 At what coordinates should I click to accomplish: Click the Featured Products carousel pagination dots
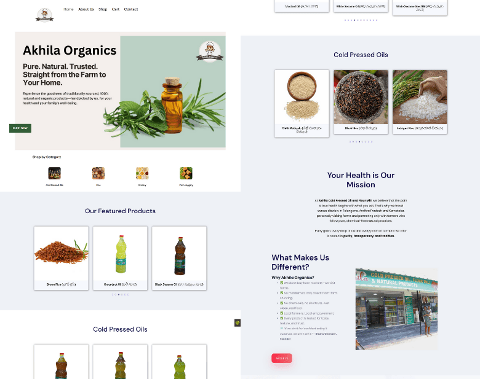click(120, 295)
